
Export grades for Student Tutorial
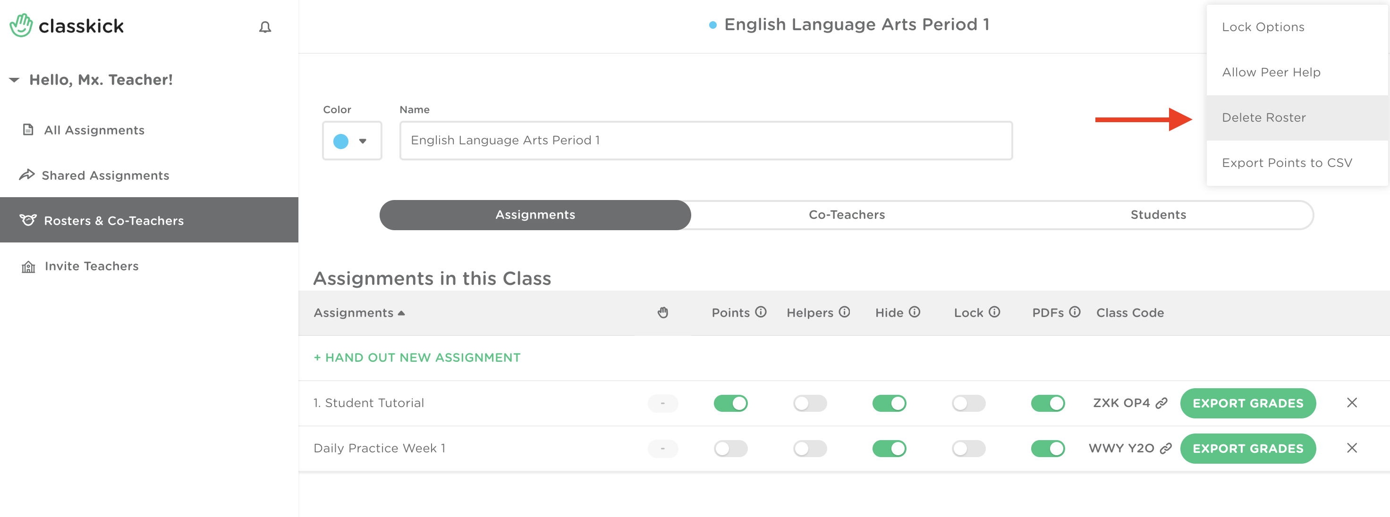(x=1247, y=403)
